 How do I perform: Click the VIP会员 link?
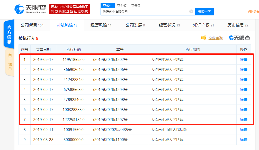pyautogui.click(x=254, y=12)
